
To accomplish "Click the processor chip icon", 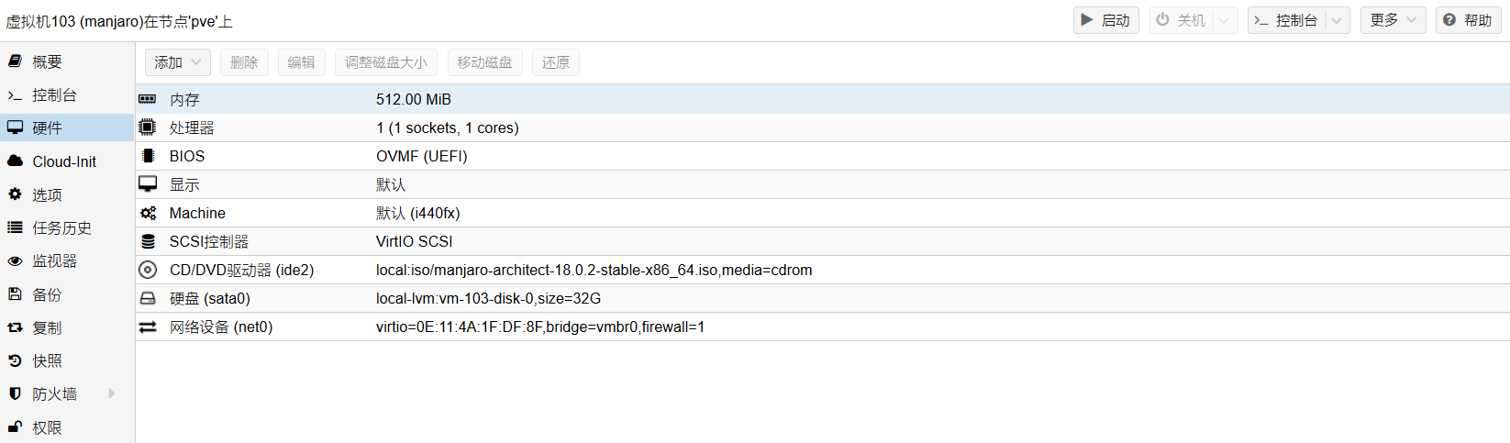I will 148,127.
